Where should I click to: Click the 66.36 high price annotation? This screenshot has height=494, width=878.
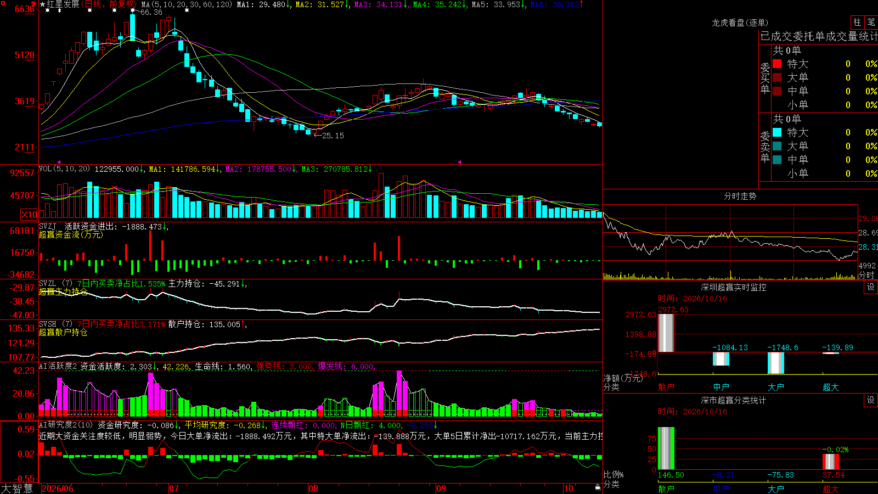151,12
